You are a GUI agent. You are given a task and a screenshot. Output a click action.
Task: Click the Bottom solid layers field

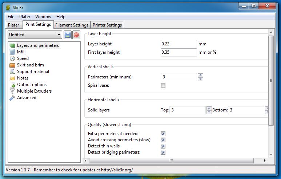coord(246,110)
